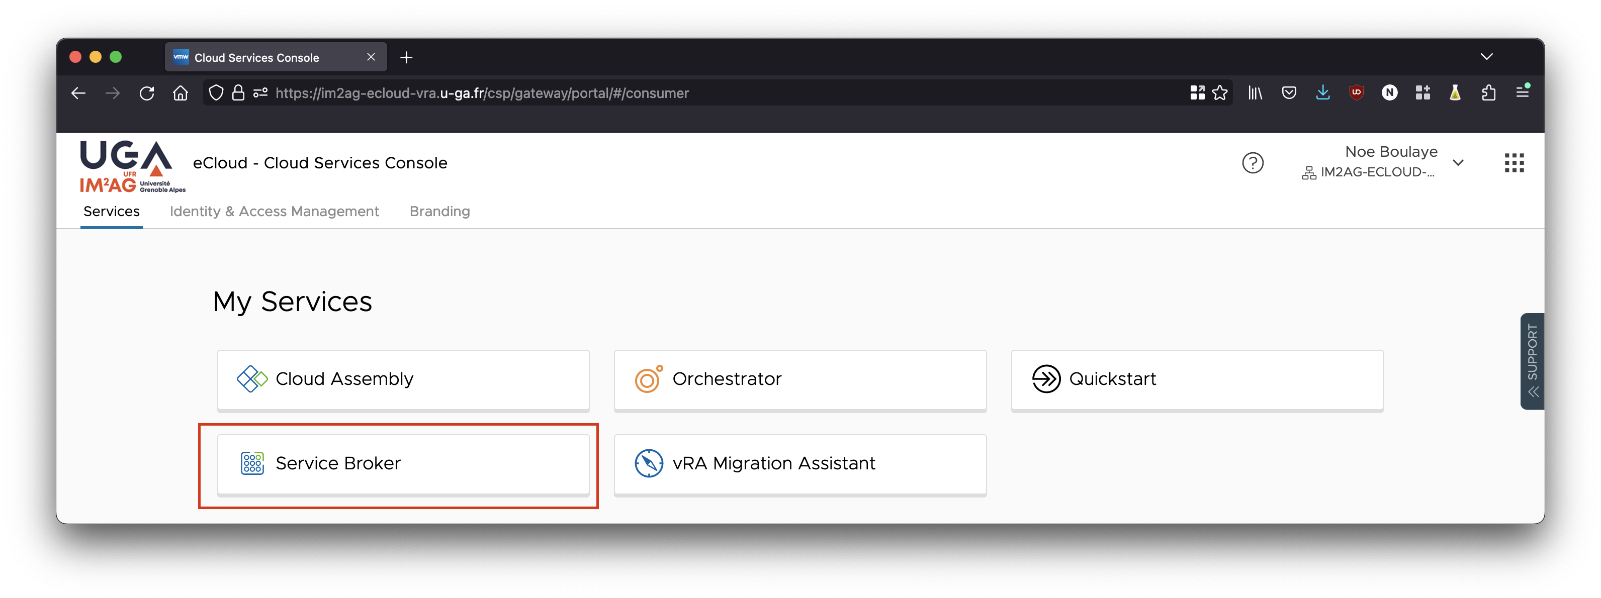Image resolution: width=1601 pixels, height=598 pixels.
Task: Click the Quickstart arrow icon
Action: (1046, 379)
